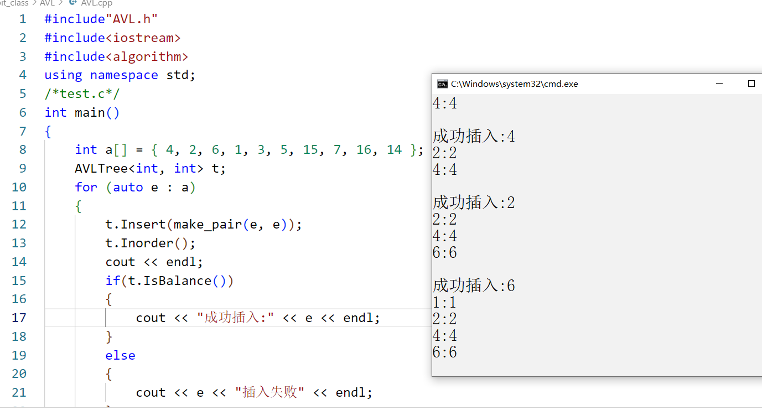Open the AVL folder breadcrumb
Viewport: 762px width, 410px height.
(47, 3)
